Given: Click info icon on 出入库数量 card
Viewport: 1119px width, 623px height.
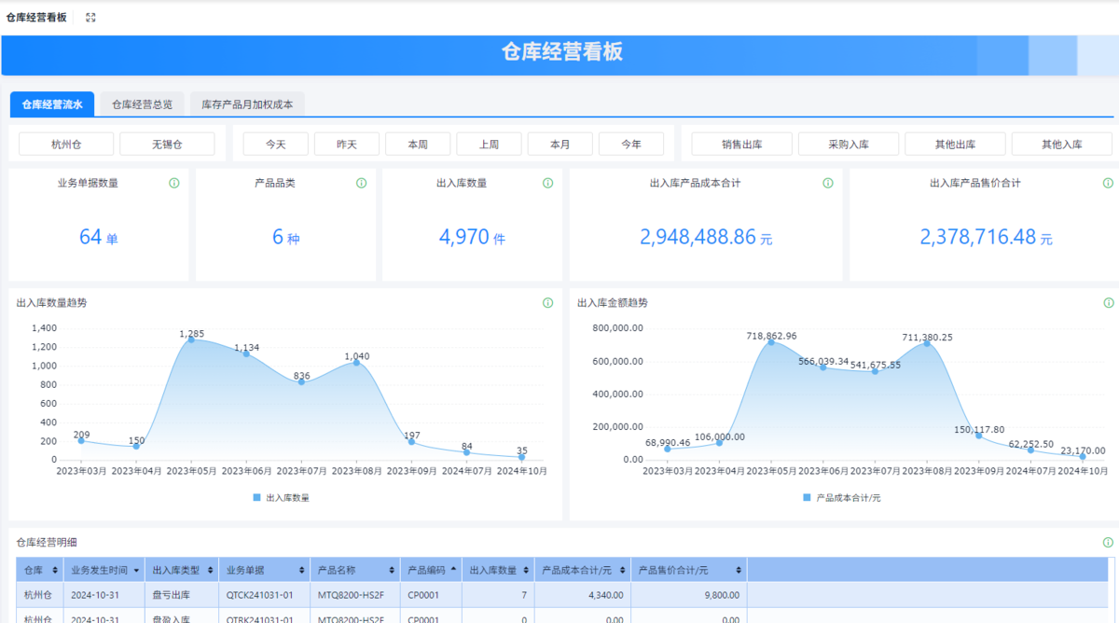Looking at the screenshot, I should 547,184.
